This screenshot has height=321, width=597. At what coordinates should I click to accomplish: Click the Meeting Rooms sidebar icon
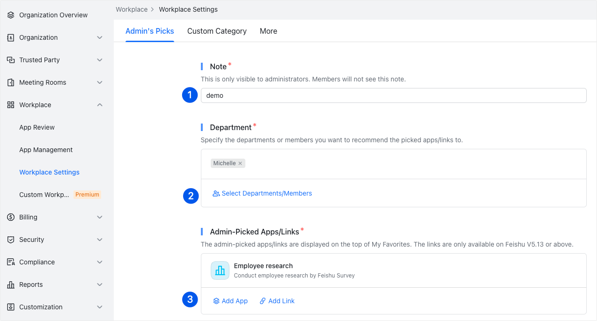(x=11, y=82)
